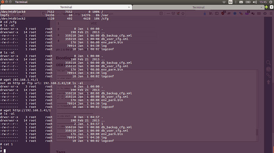
Task: Open the En keyboard layout indicator
Action: tap(230, 2)
